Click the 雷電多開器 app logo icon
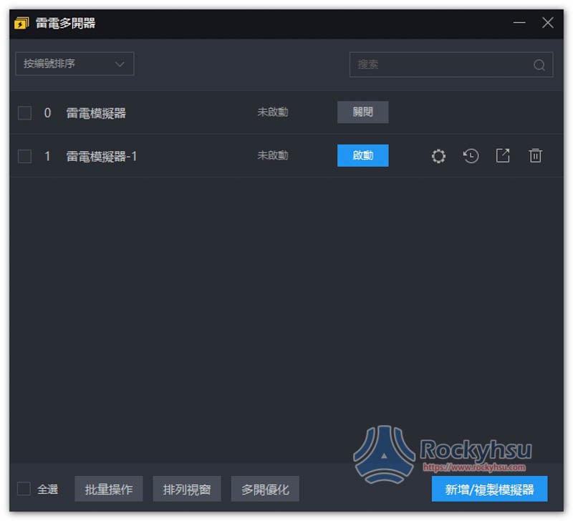Viewport: 573px width, 521px height. [21, 23]
